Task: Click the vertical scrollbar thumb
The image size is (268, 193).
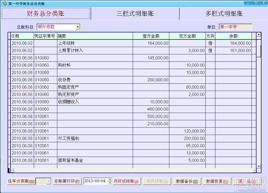Action: pos(259,51)
